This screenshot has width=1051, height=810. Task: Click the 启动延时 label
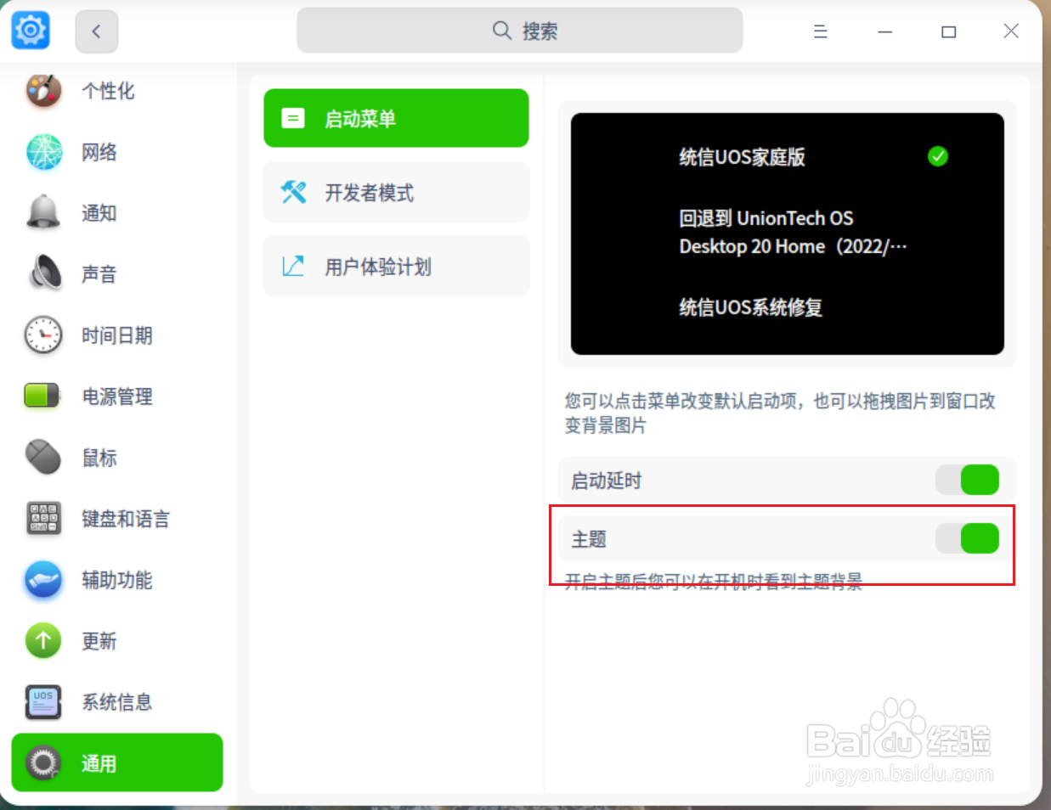[x=607, y=481]
